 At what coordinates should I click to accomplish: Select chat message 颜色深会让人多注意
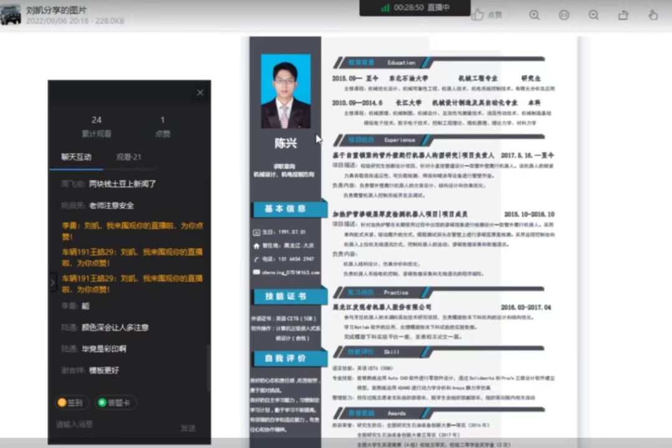click(115, 328)
